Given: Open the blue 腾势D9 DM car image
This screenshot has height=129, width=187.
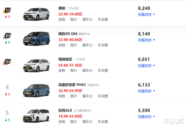Looking at the screenshot, I should 36,39.
